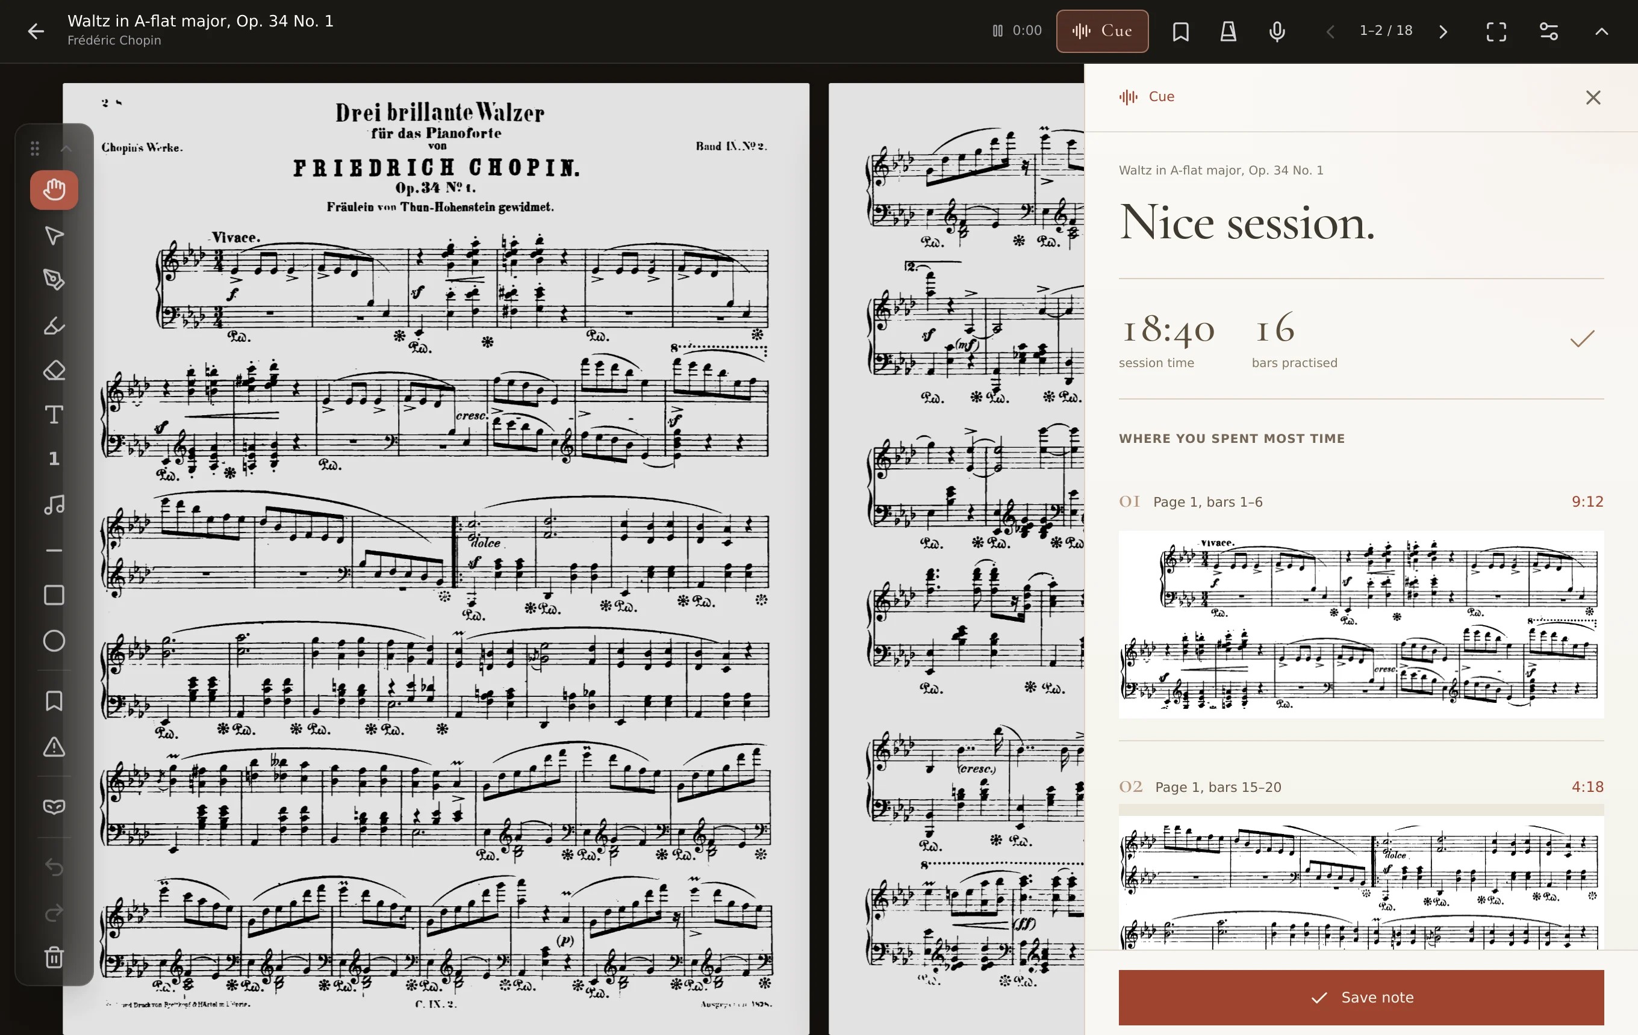Click the 9:12 duration value
Viewport: 1638px width, 1035px height.
click(1587, 501)
